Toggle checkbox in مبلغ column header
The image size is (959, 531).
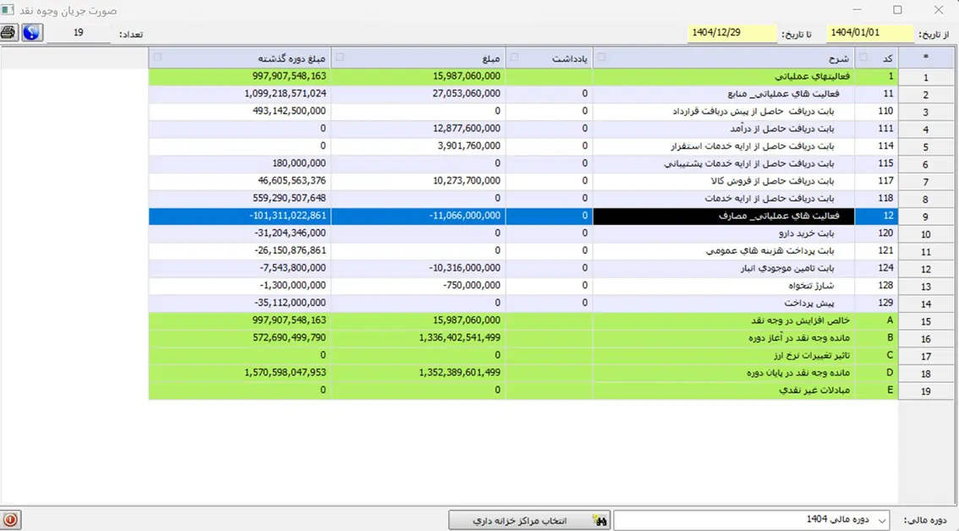340,57
